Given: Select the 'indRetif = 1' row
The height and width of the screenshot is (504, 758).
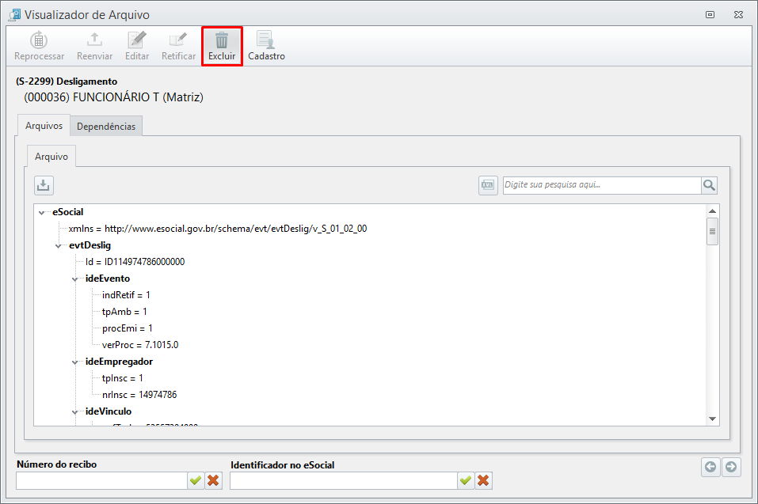Looking at the screenshot, I should (126, 295).
